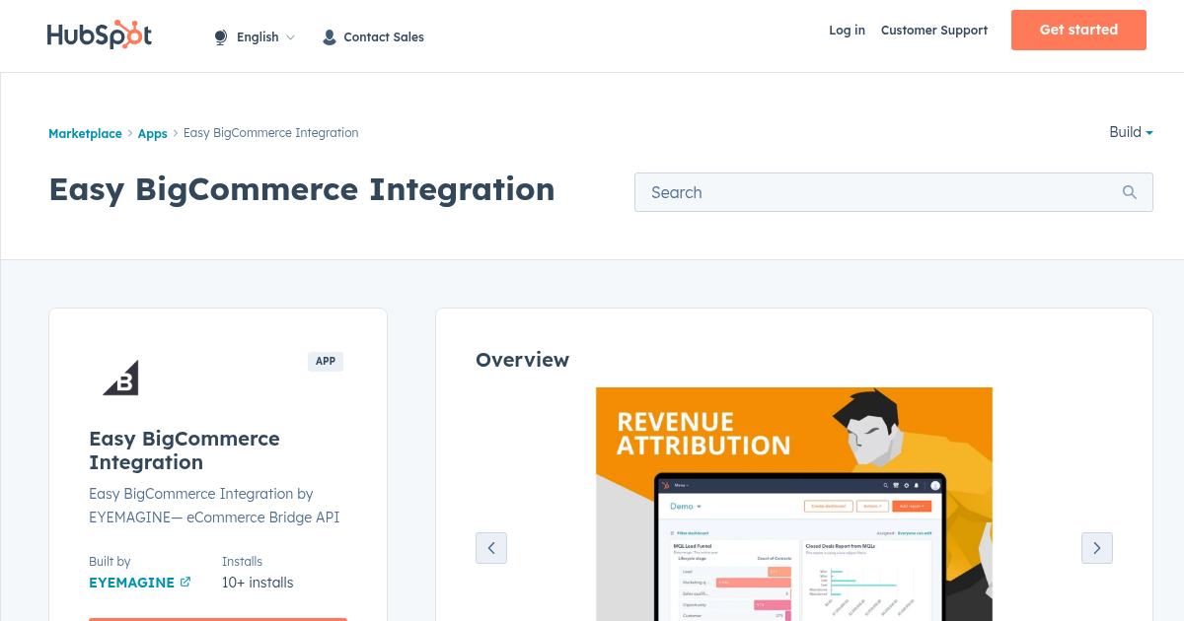Image resolution: width=1184 pixels, height=621 pixels.
Task: Open Contact Sales link
Action: 383,37
